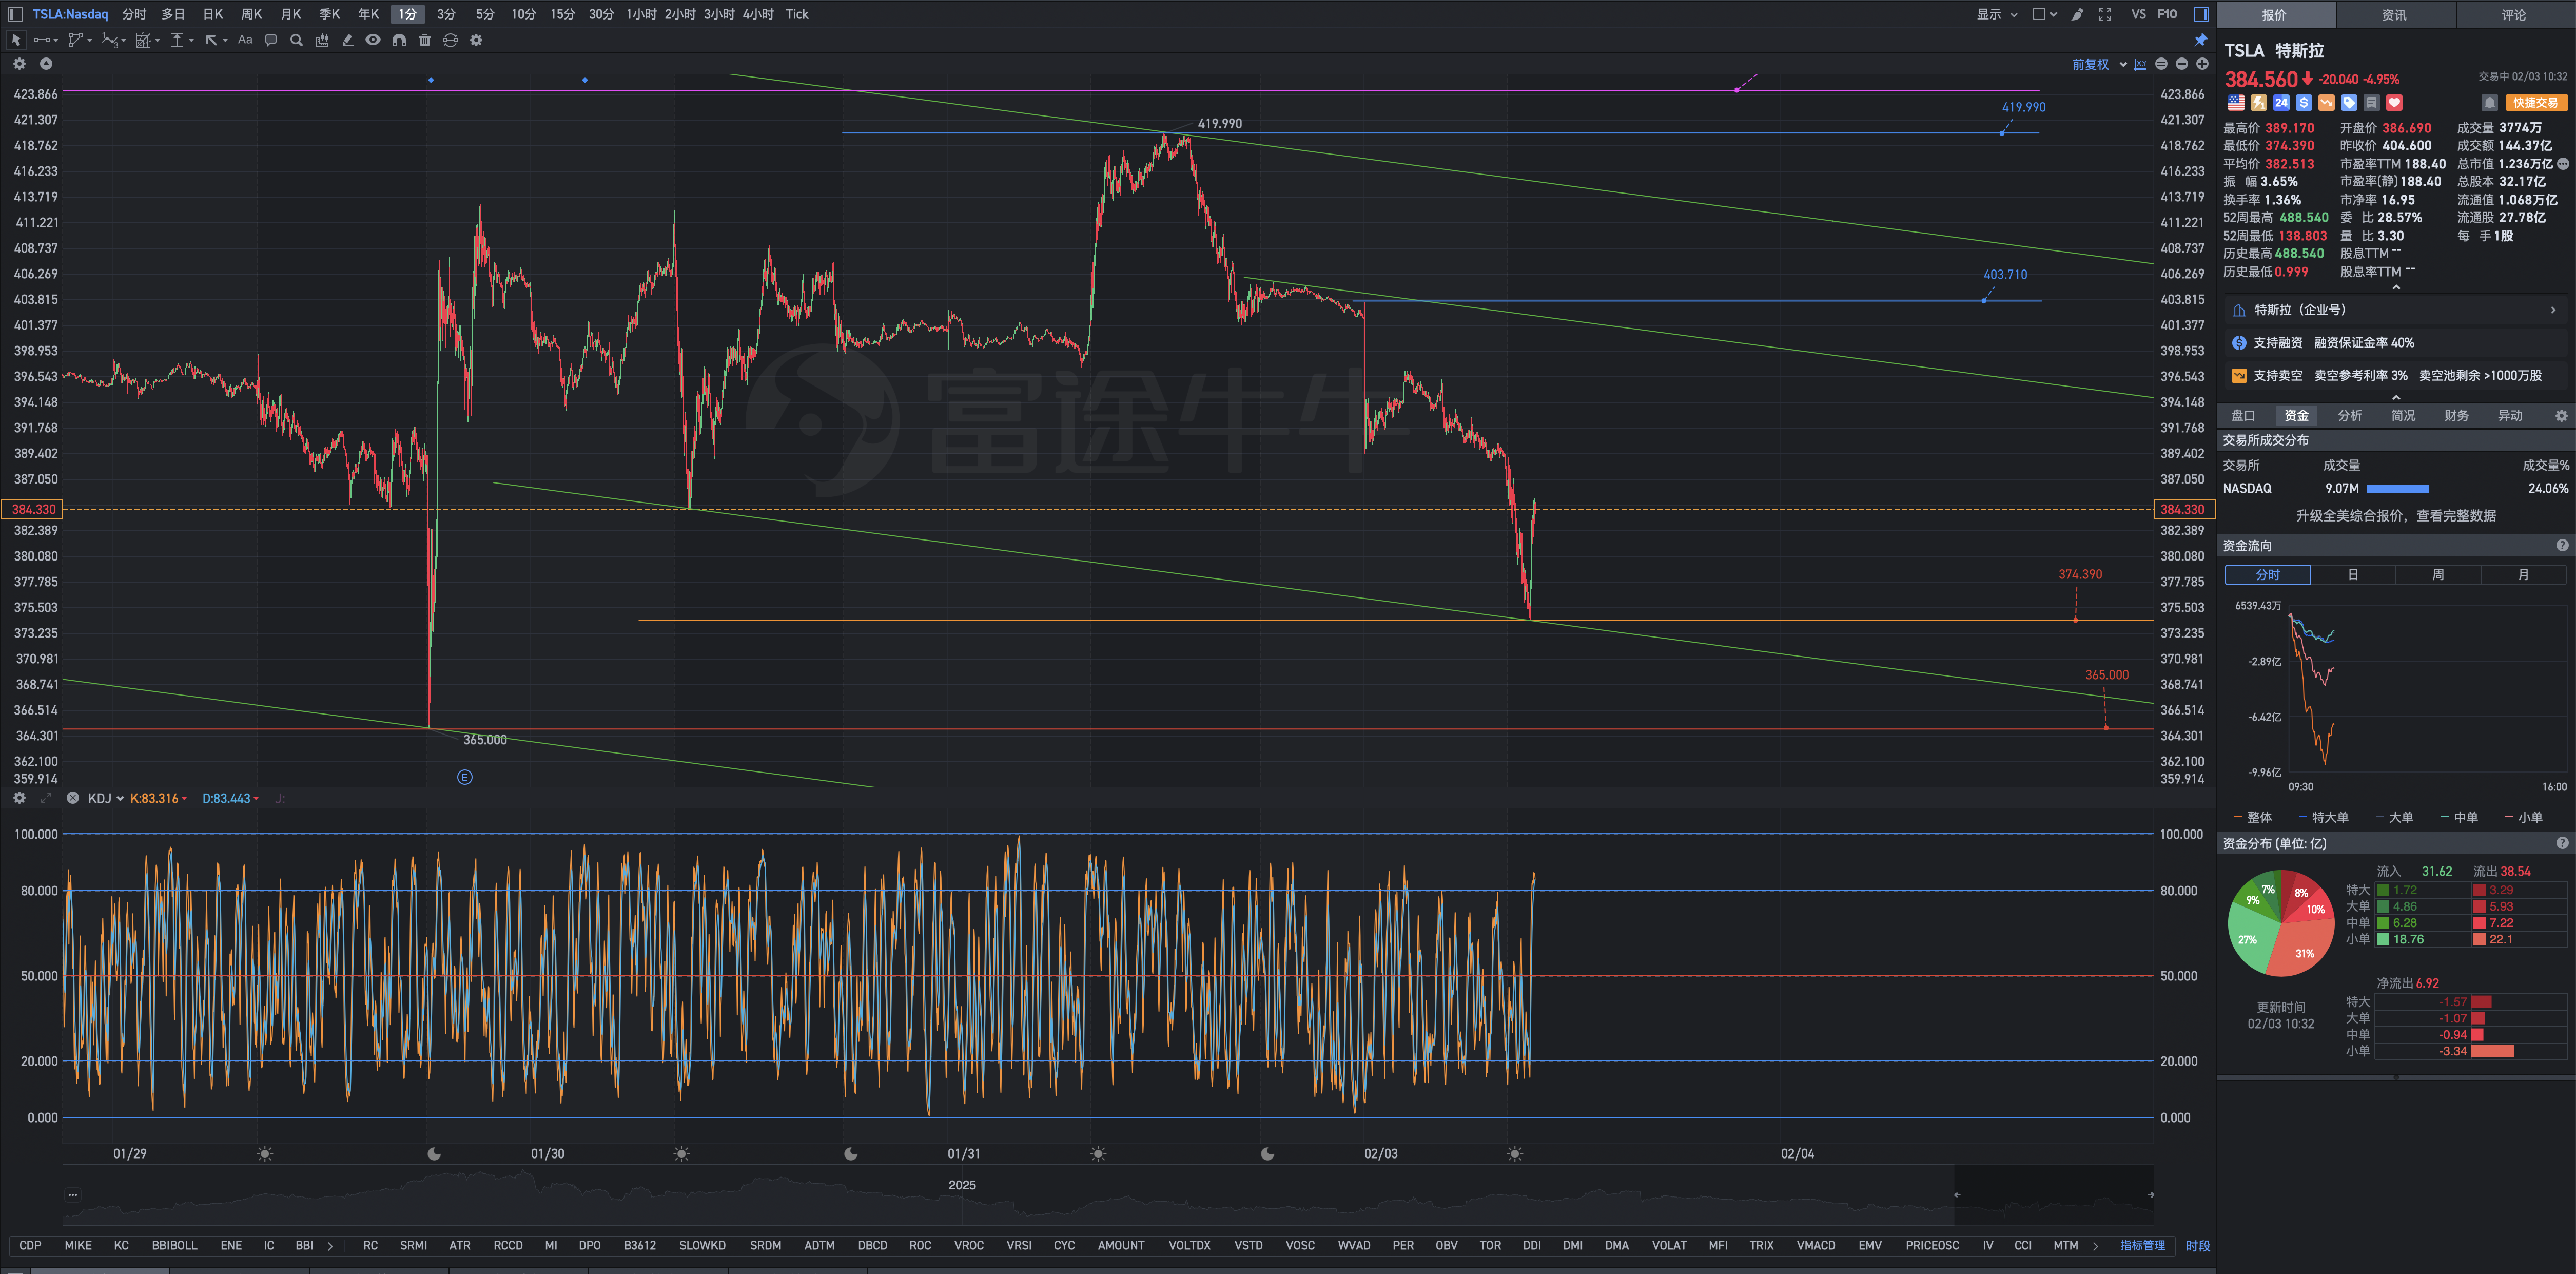2576x1274 pixels.
Task: Collapse the main chart header with up-arrow
Action: tap(45, 64)
